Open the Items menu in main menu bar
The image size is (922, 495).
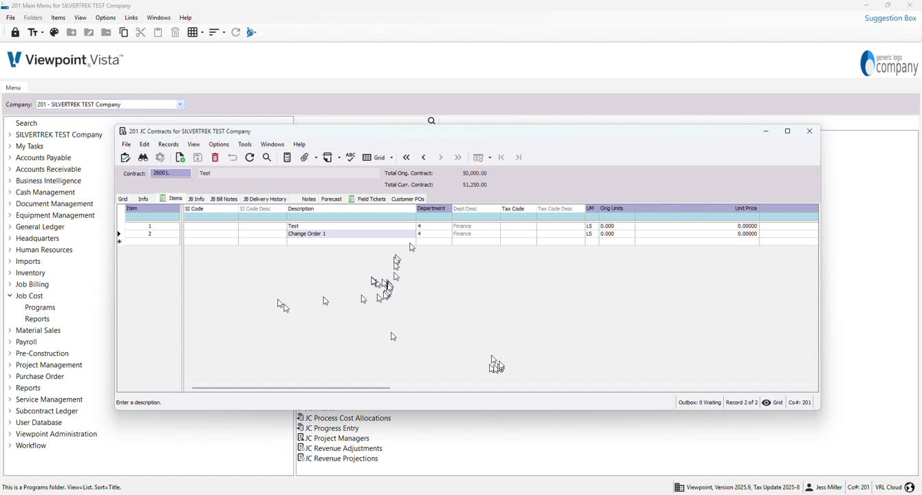click(58, 18)
